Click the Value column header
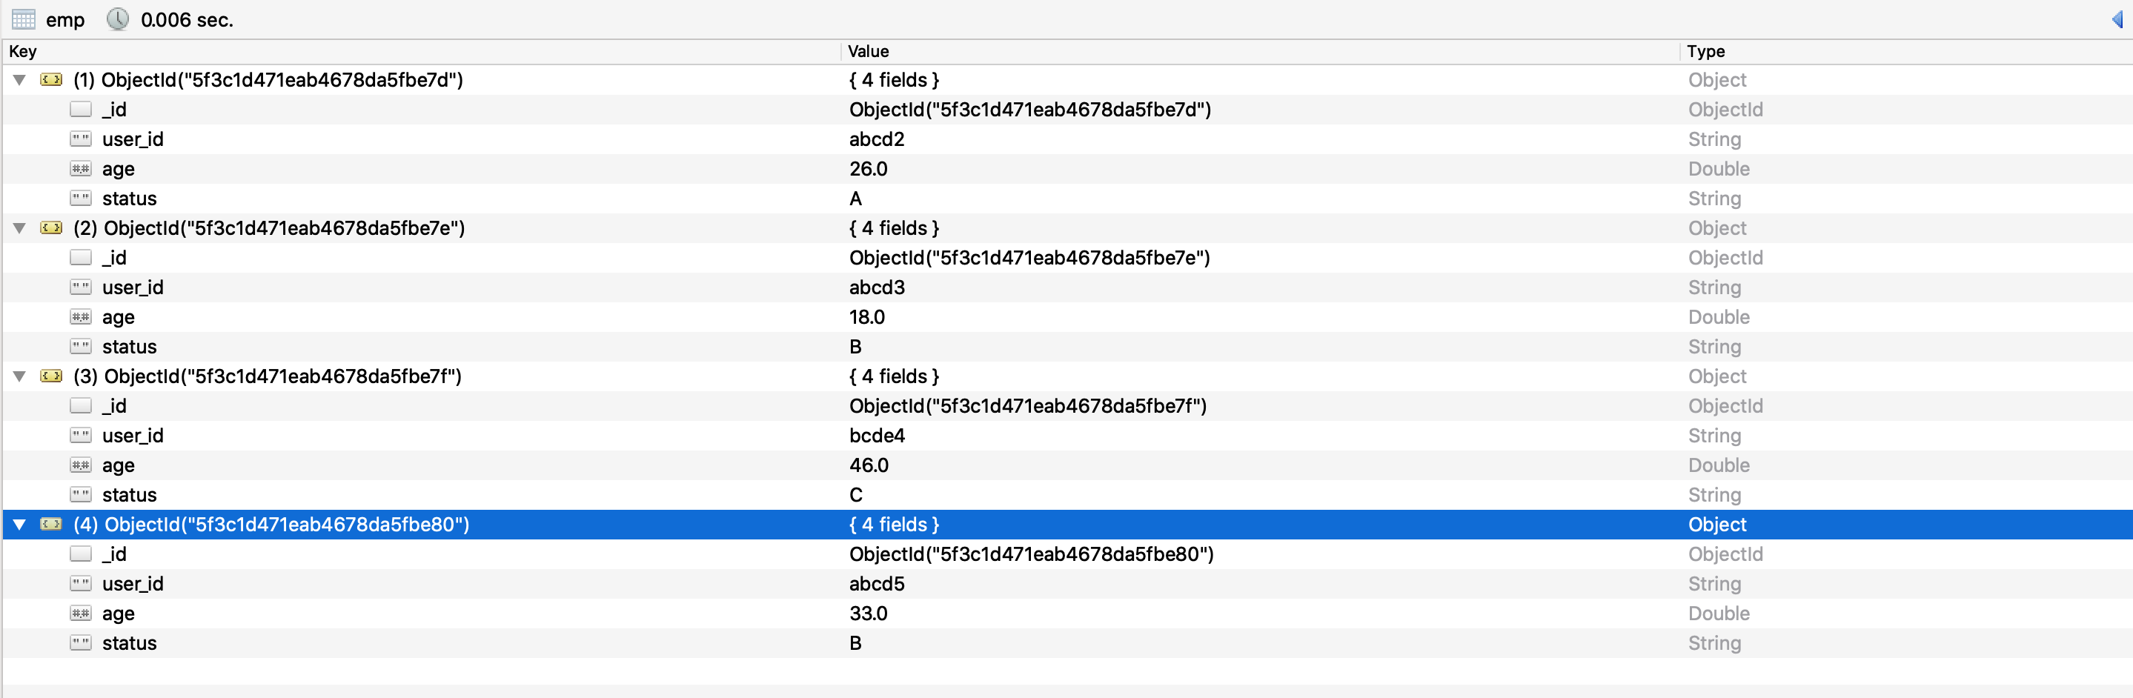Image resolution: width=2133 pixels, height=698 pixels. coord(868,51)
